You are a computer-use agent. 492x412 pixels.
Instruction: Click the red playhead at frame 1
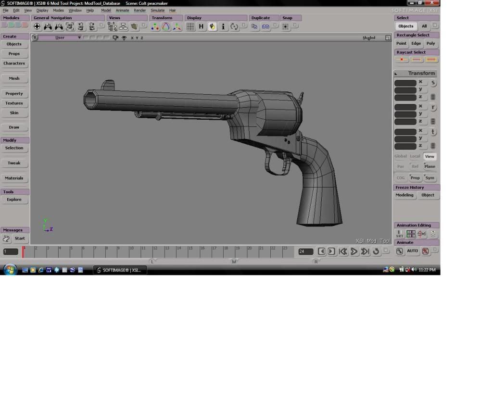(x=23, y=252)
